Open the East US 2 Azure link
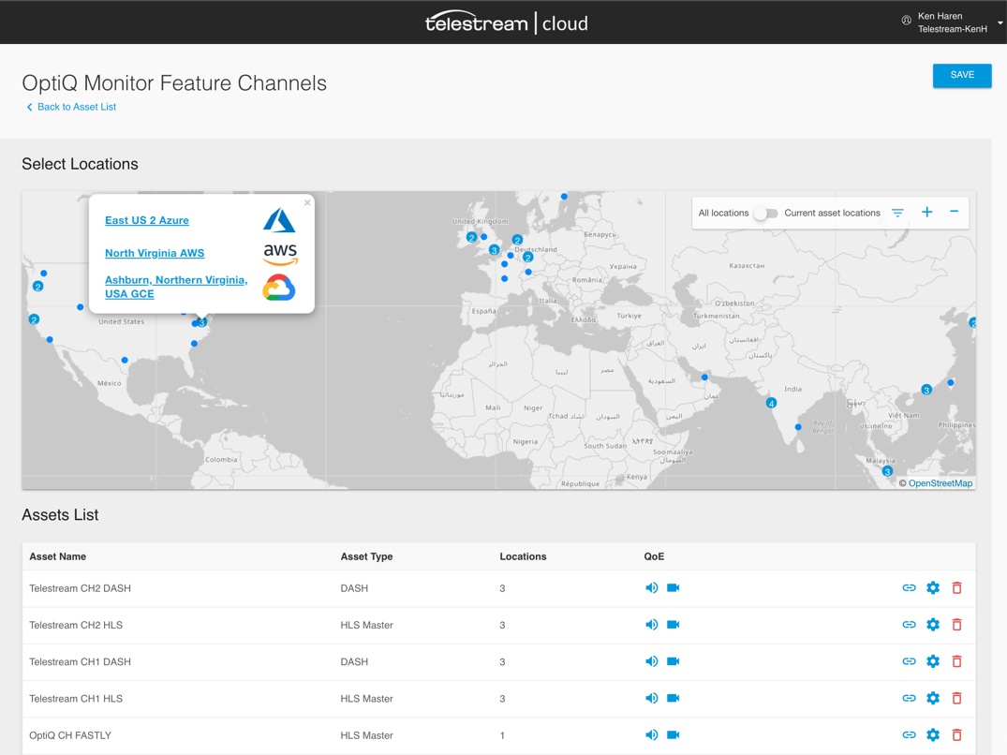1007x755 pixels. (x=147, y=220)
